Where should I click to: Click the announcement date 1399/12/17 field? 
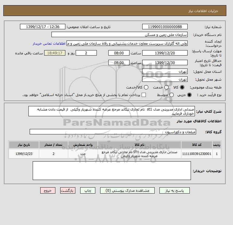click(x=43, y=27)
